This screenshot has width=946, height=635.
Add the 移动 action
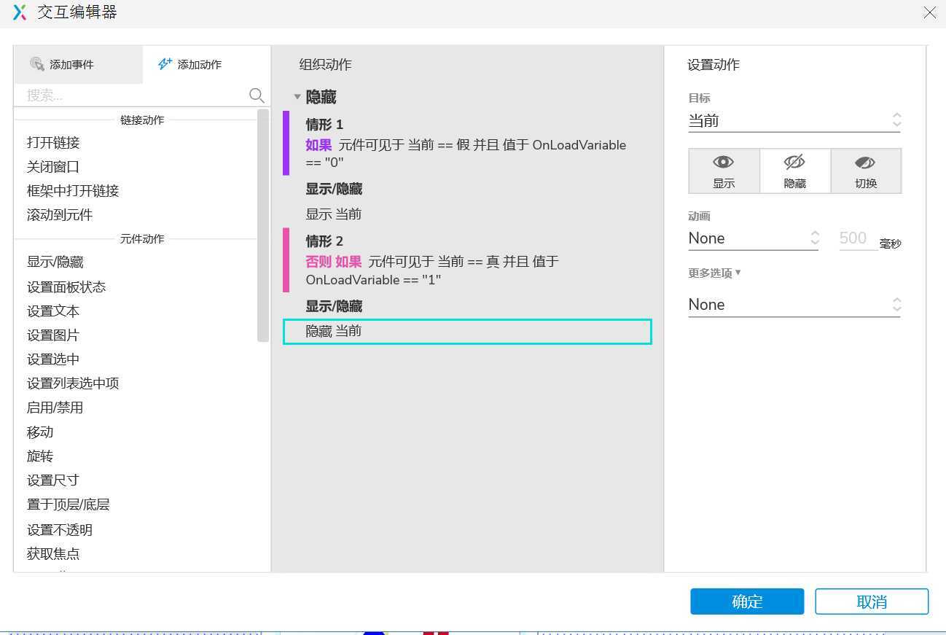40,432
